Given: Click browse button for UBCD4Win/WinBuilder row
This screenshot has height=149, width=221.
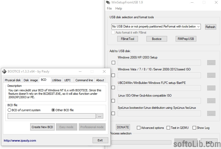Looking at the screenshot, I should tap(211, 88).
